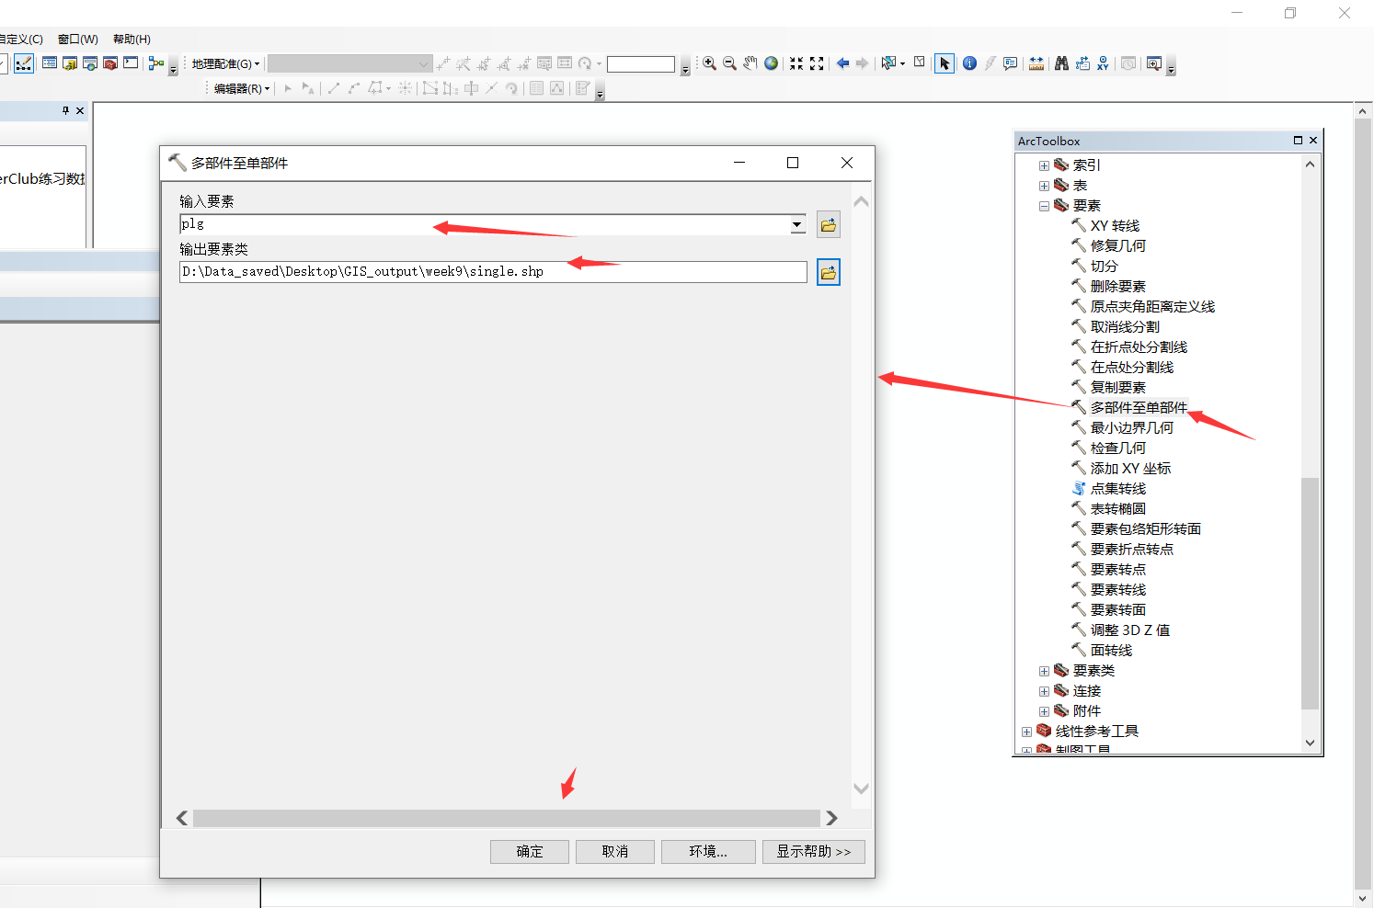Open the Find Route tool
The width and height of the screenshot is (1374, 908).
pos(1082,63)
